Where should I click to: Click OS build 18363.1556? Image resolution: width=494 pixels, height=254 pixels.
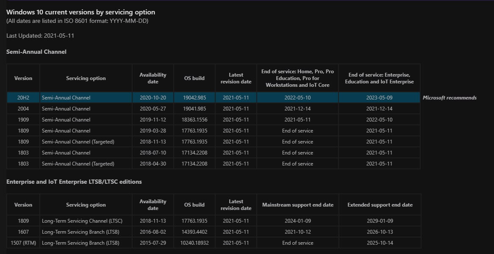click(x=194, y=120)
